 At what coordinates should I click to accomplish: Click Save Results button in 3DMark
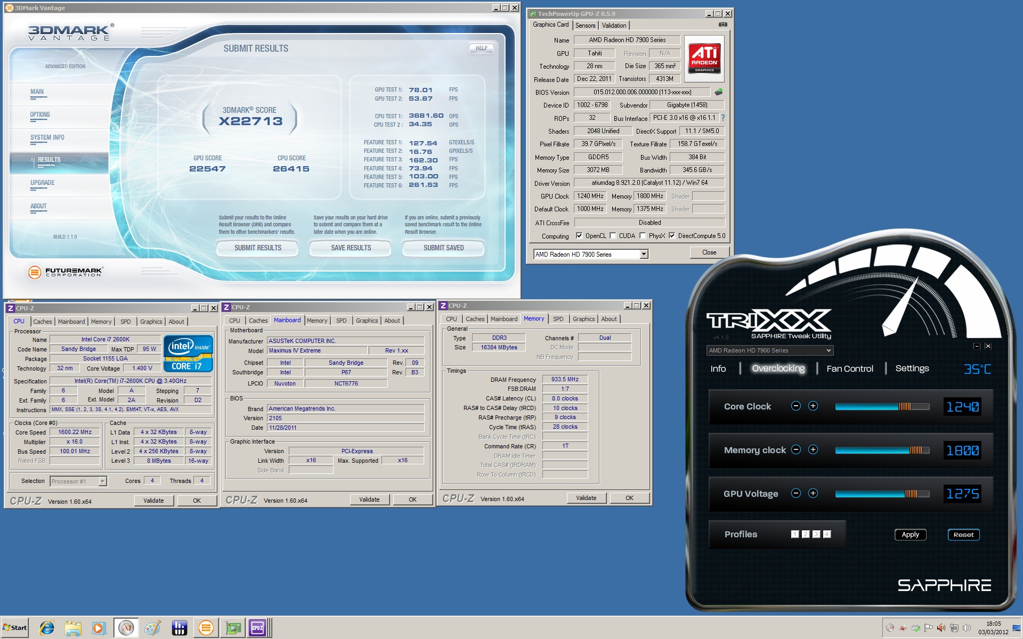[351, 248]
